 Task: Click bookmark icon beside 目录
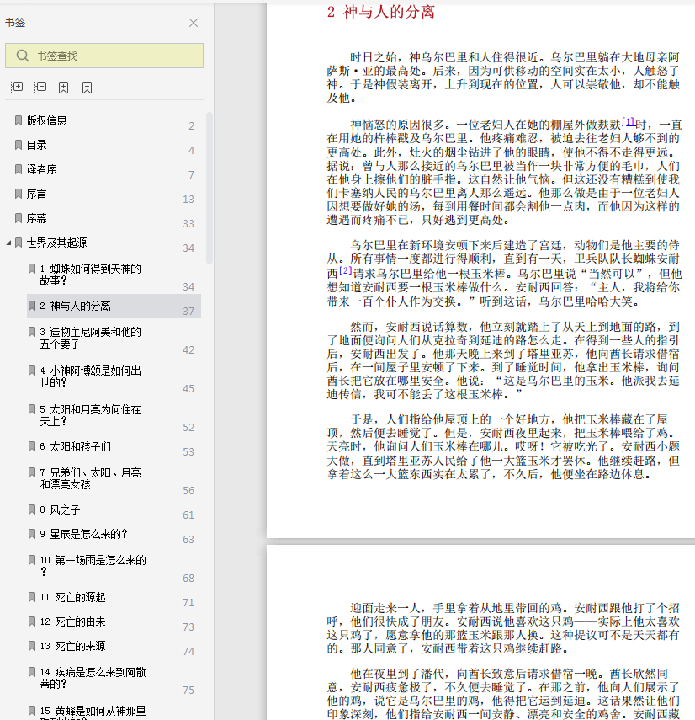tap(19, 145)
